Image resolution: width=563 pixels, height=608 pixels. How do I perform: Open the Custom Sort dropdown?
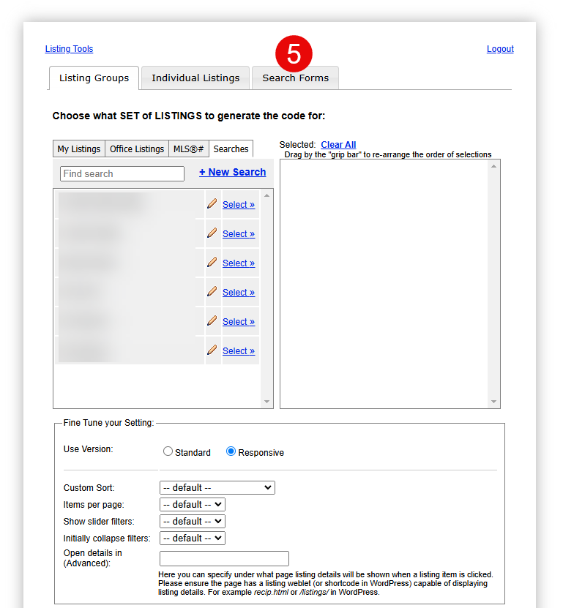217,488
